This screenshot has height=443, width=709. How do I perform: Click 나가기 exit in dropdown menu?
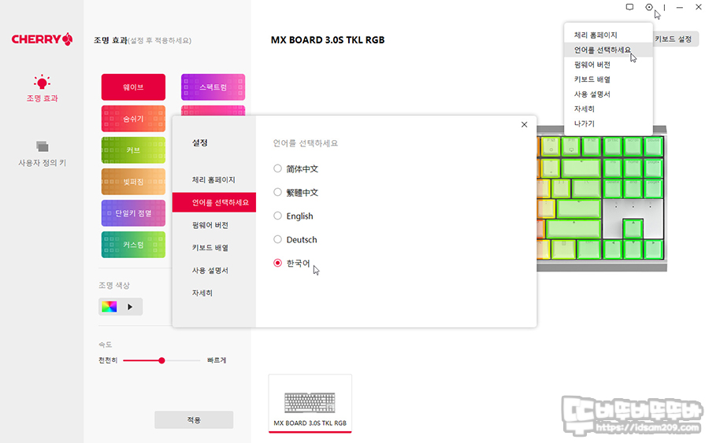pos(608,124)
